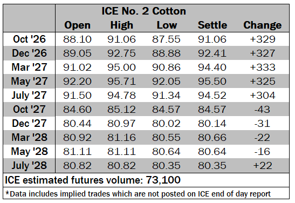Image resolution: width=295 pixels, height=203 pixels.
Task: Select the Oct '27 change value -43
Action: pyautogui.click(x=262, y=110)
